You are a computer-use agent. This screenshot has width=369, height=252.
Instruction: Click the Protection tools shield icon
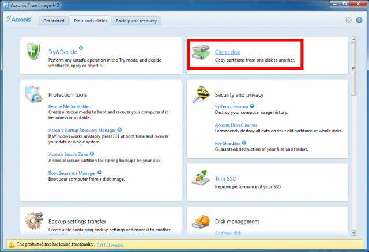(33, 94)
